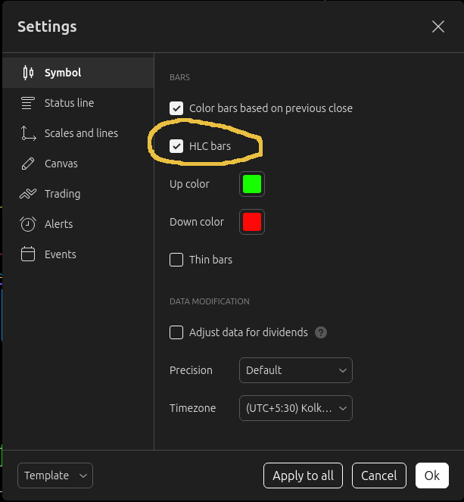Open the green Up color swatch
Viewport: 464px width, 502px height.
point(252,184)
